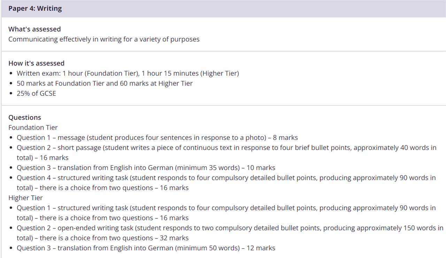
Task: Click the Questions heading
Action: pos(25,117)
